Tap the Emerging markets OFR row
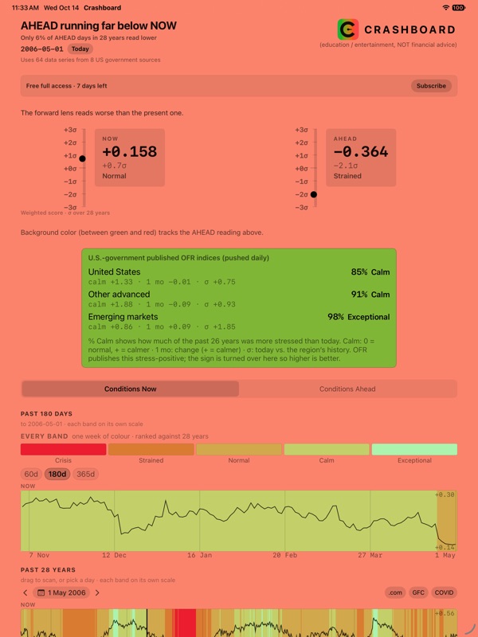This screenshot has height=637, width=478. tap(239, 321)
